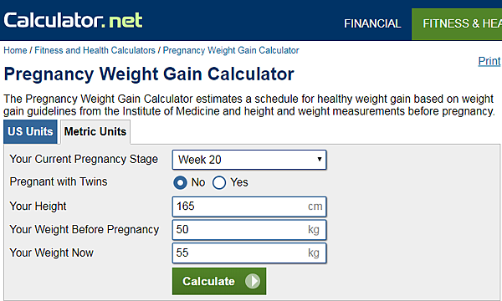Select No for Pregnant with Twins
Screen dimensions: 502x301
tap(180, 182)
